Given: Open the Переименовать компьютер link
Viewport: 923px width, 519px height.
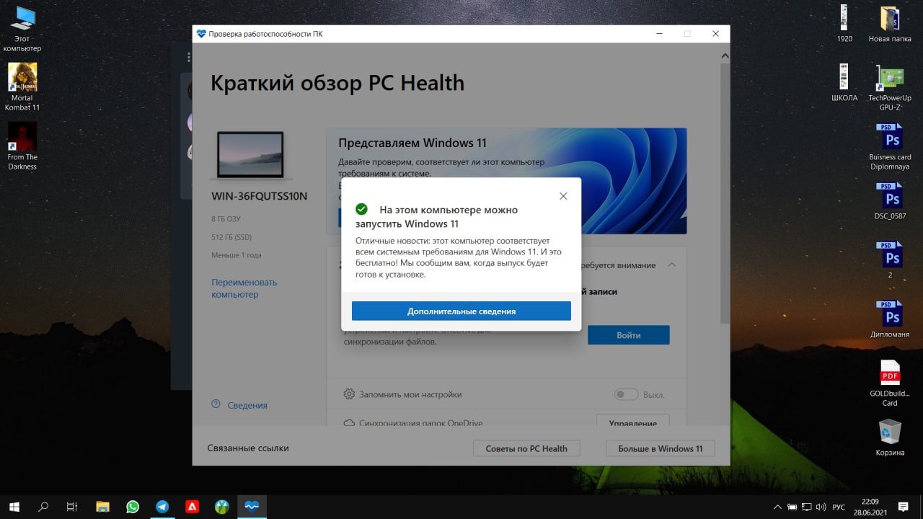Looking at the screenshot, I should coord(244,288).
